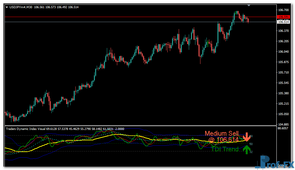This screenshot has width=295, height=170.
Task: Click the 106.040 price scale label
Action: 284,52
